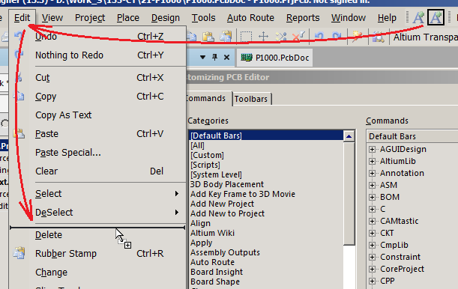Open the Design menu
Screen dimensions: 458x289
[166, 18]
